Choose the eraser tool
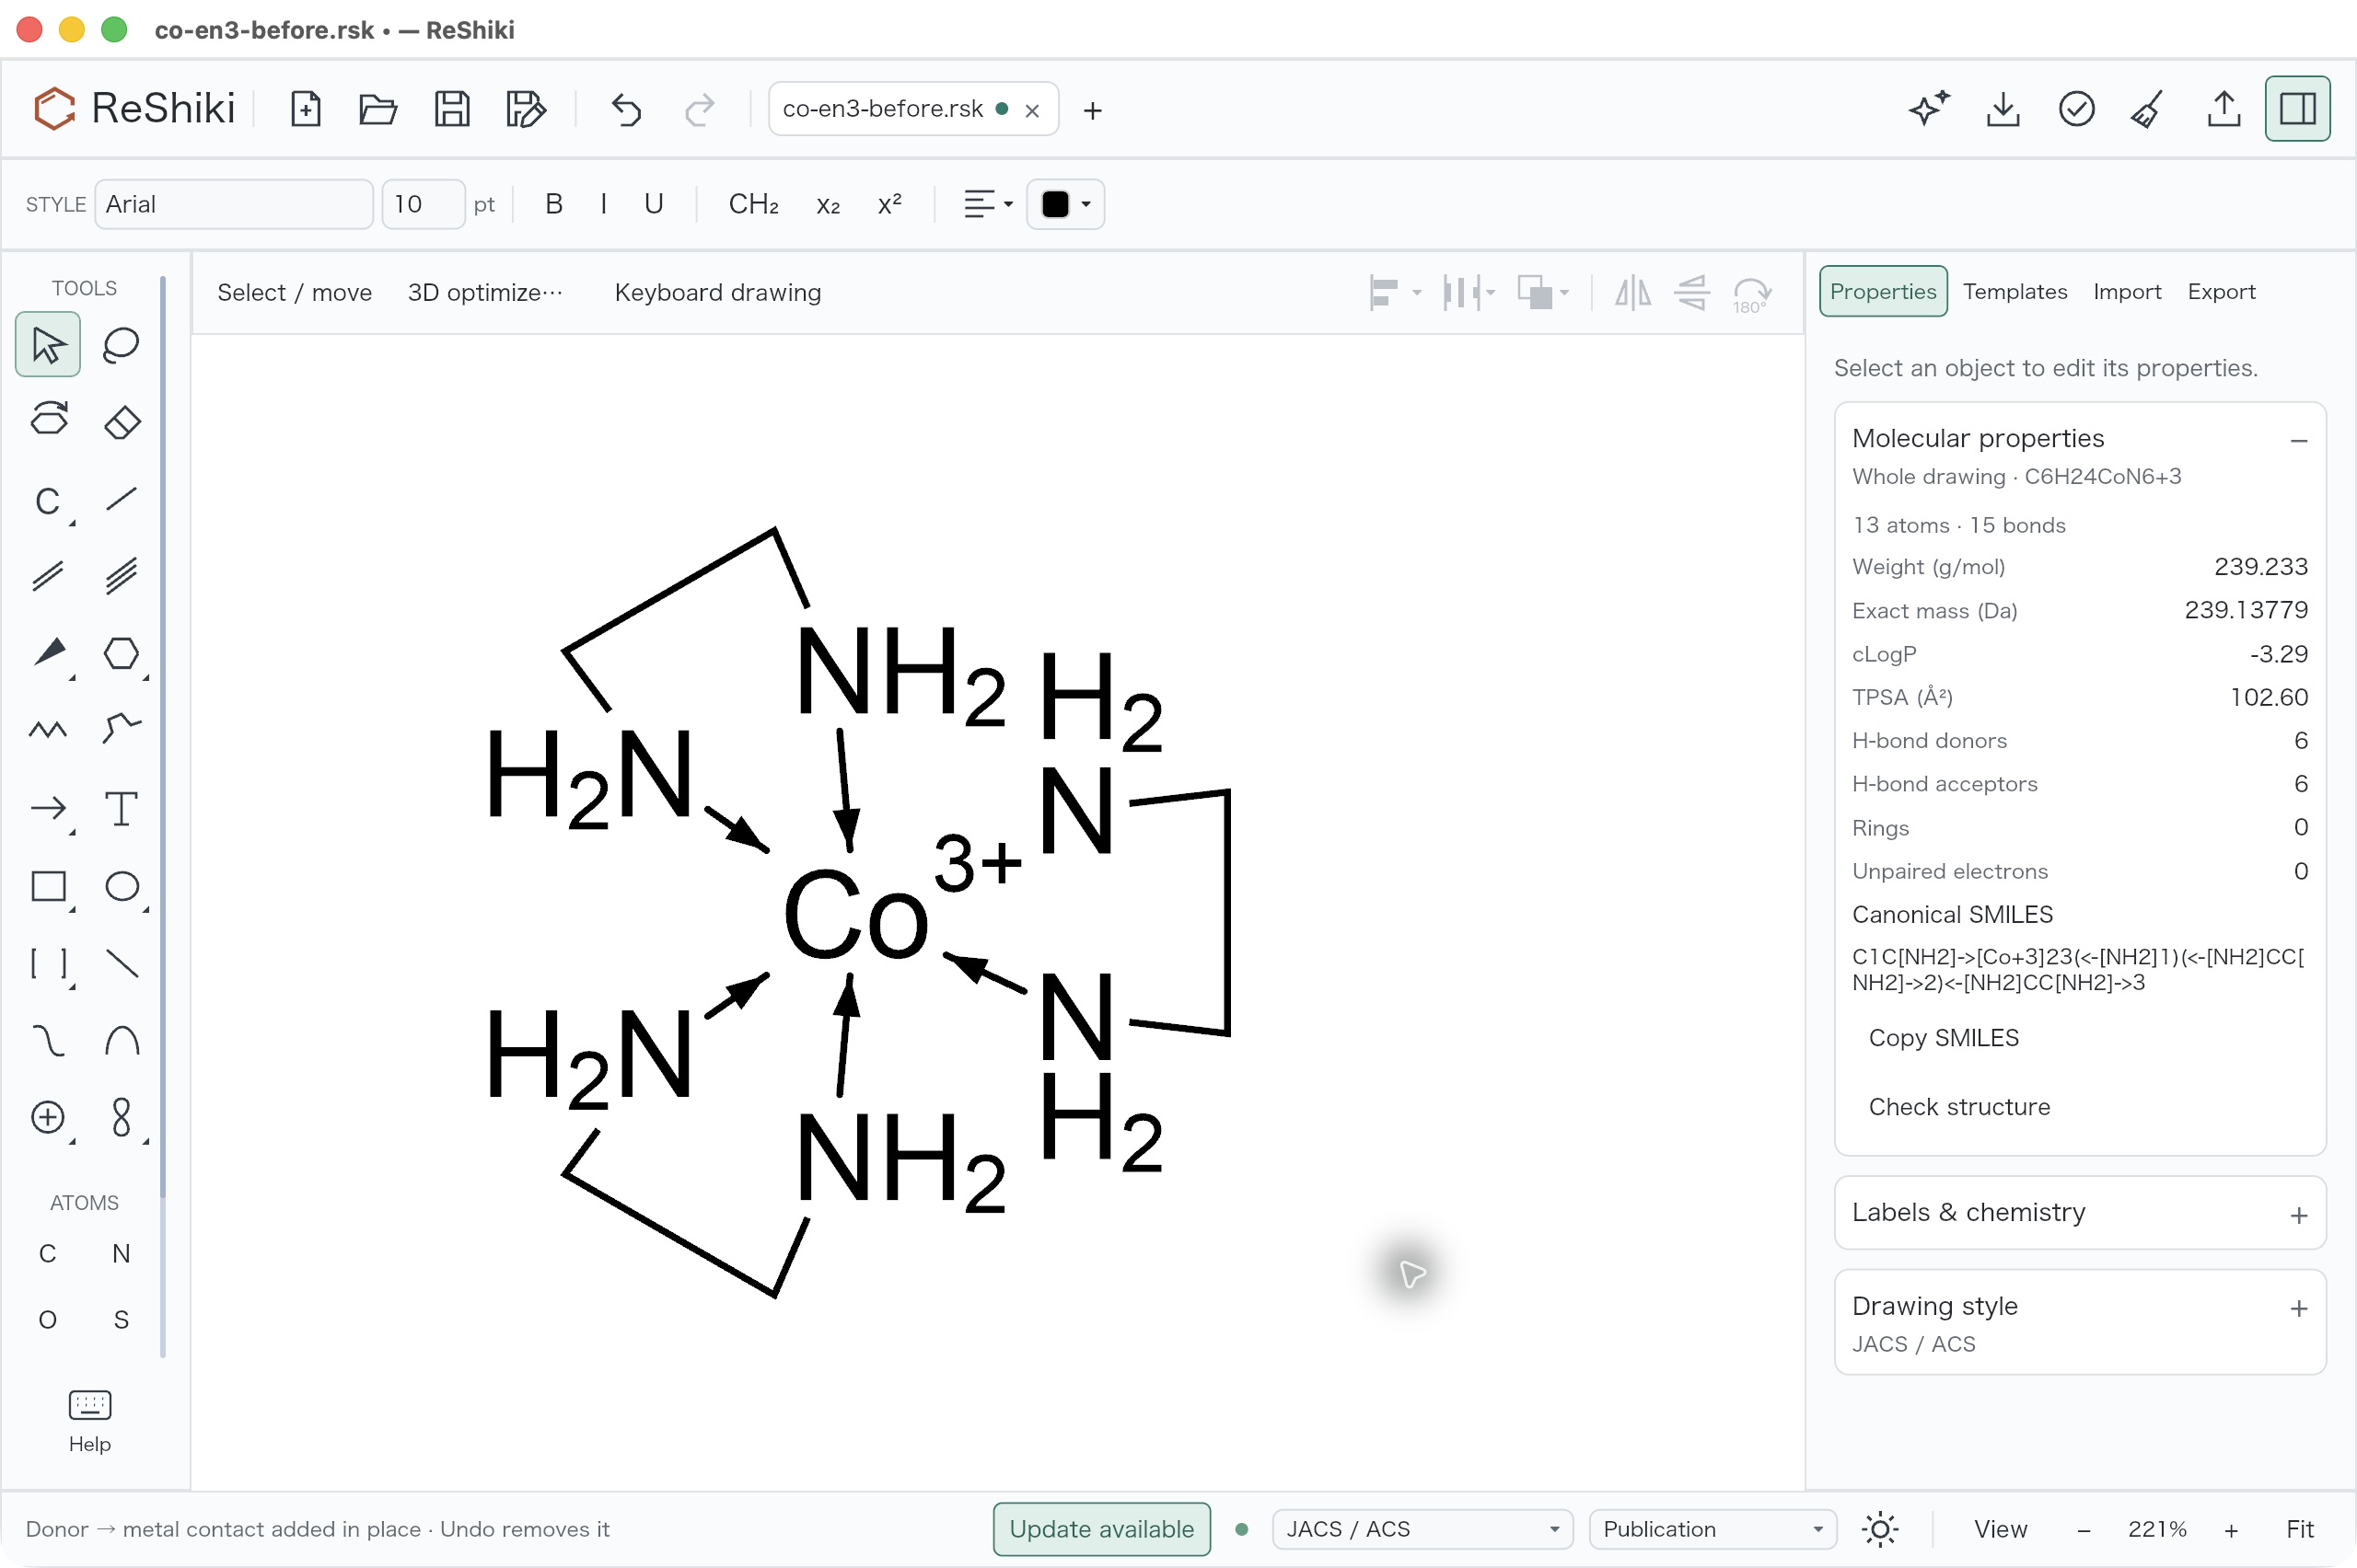Screen dimensions: 2357x1568 pyautogui.click(x=121, y=422)
